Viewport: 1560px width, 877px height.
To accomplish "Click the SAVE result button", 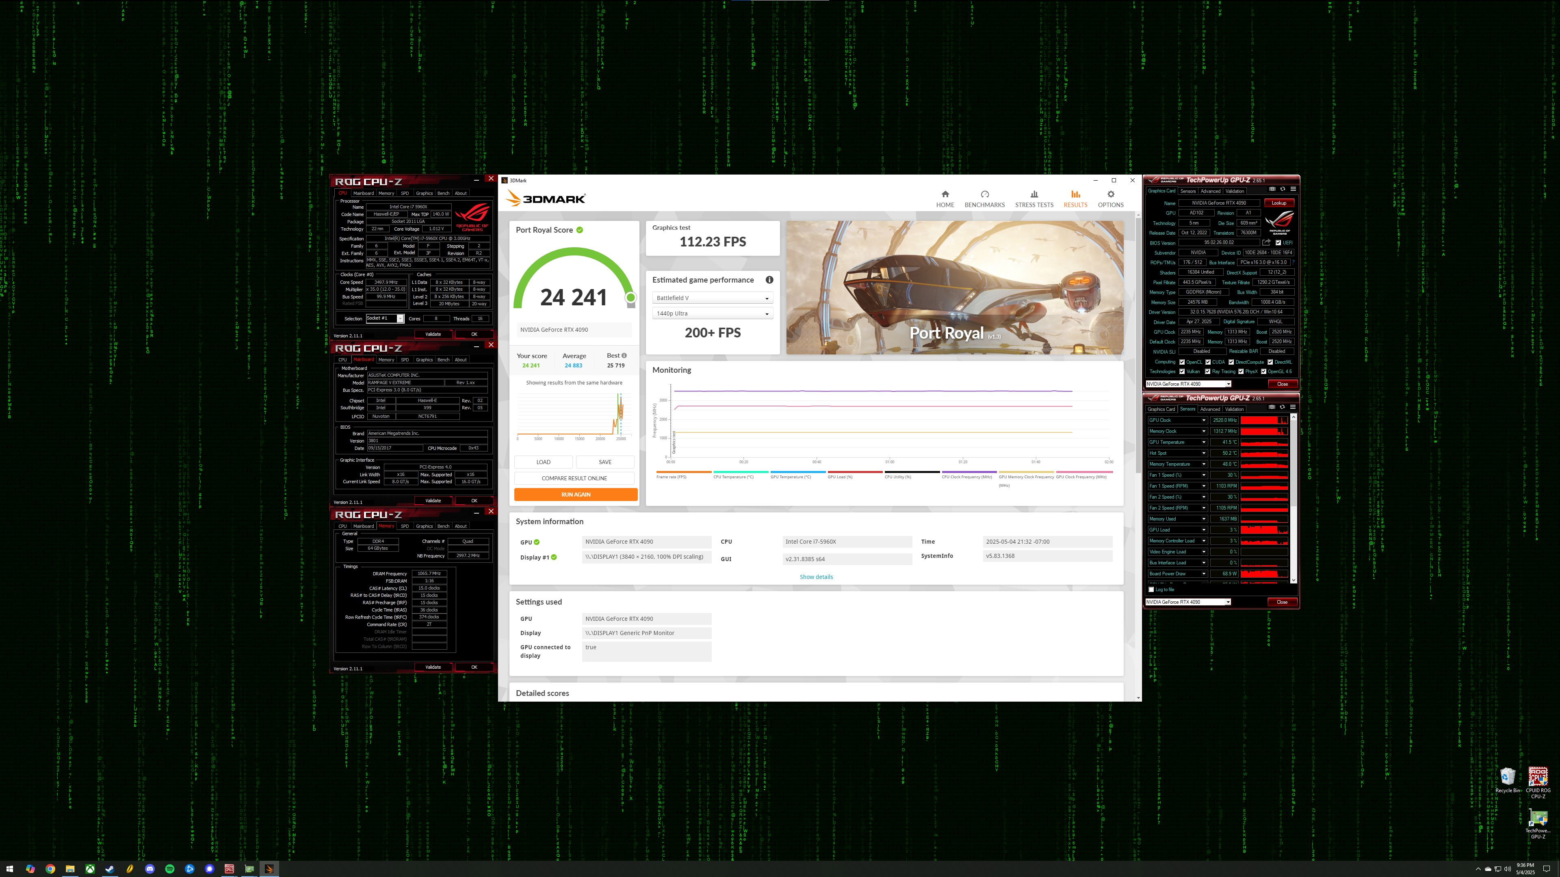I will click(x=605, y=462).
